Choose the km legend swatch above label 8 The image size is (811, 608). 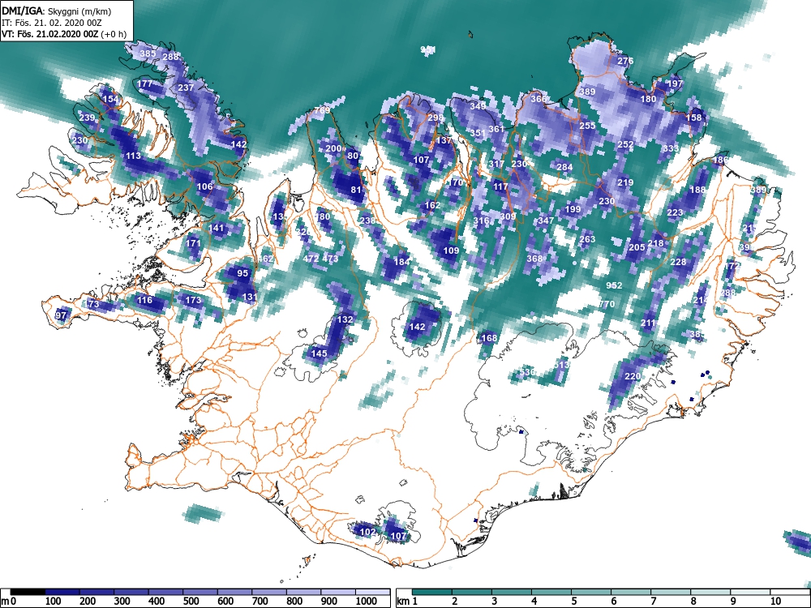coord(710,592)
